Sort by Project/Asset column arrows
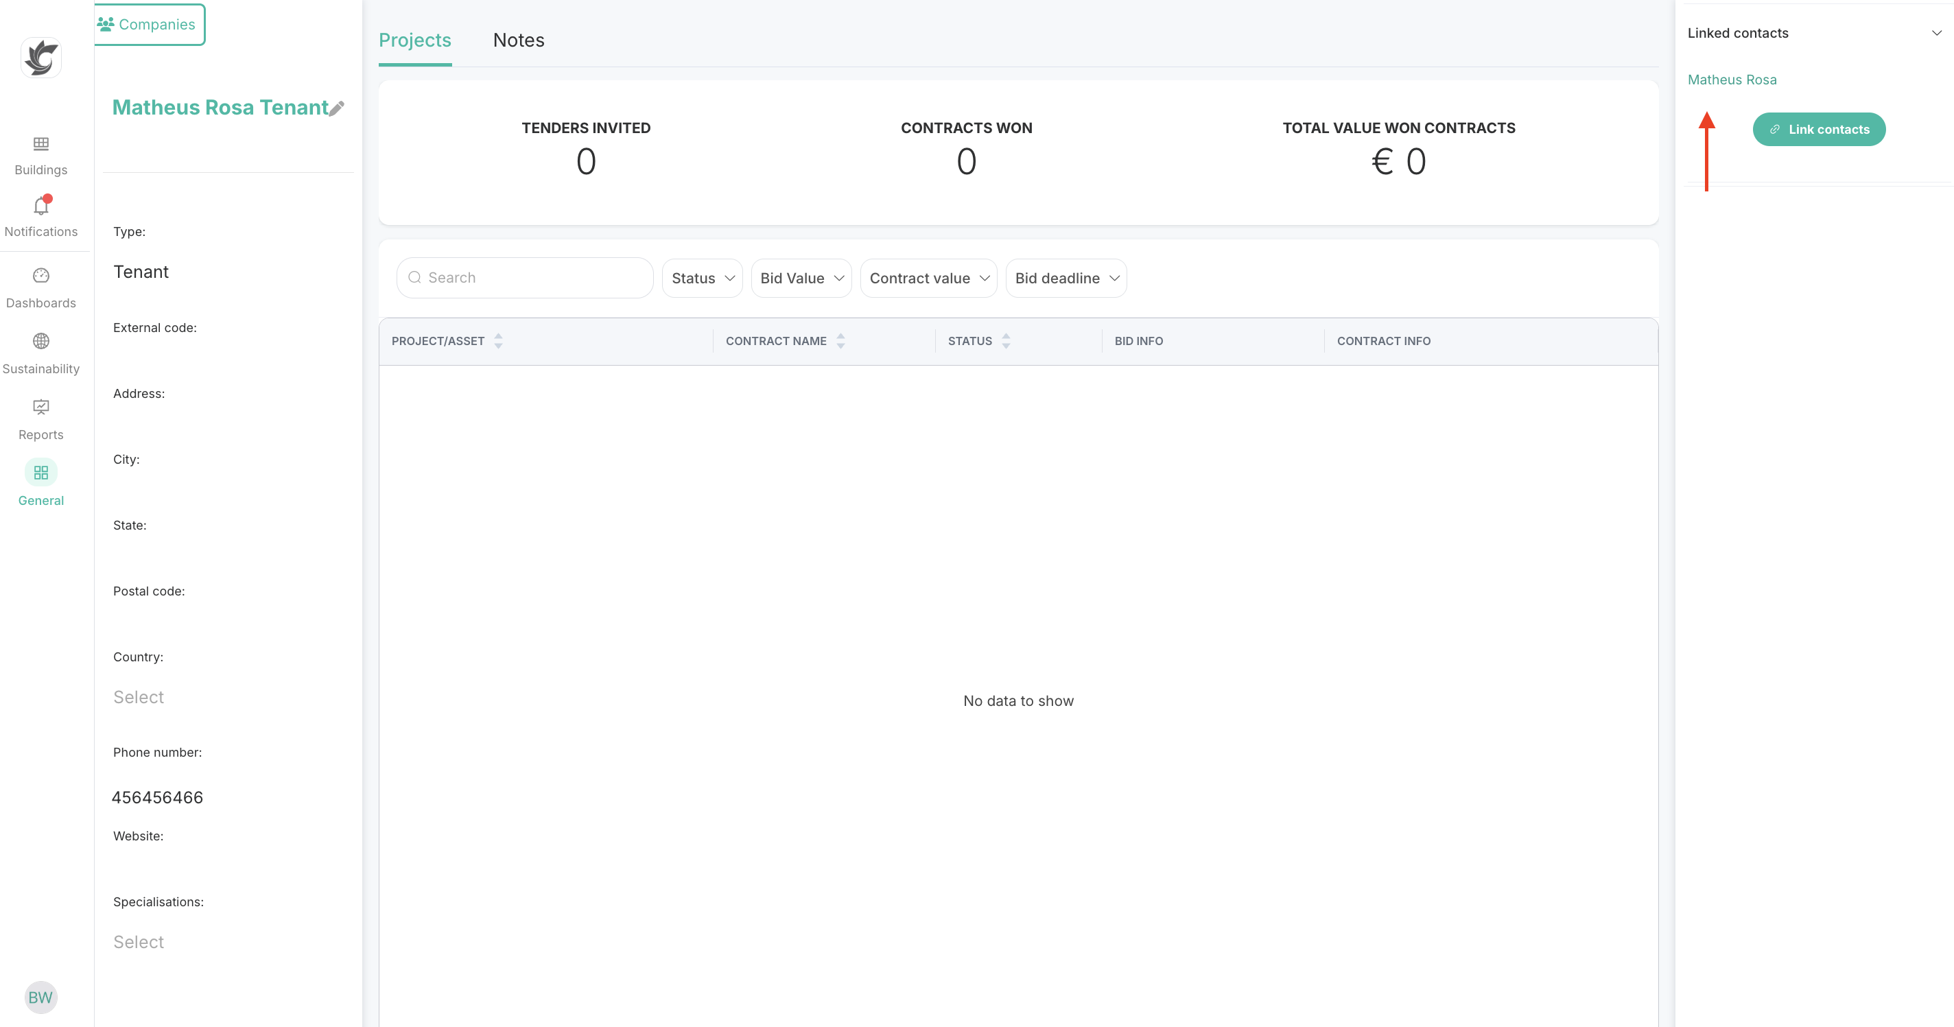The image size is (1954, 1027). click(x=498, y=342)
